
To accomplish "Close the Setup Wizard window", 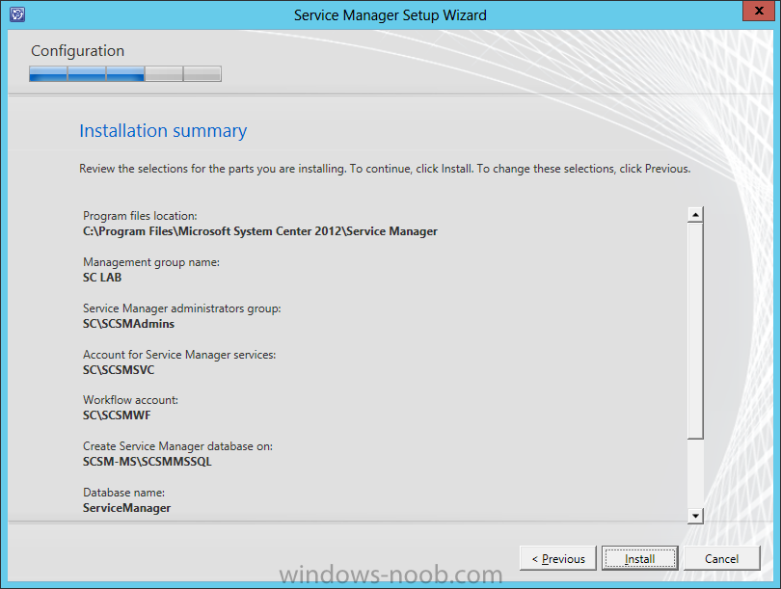I will pyautogui.click(x=758, y=11).
